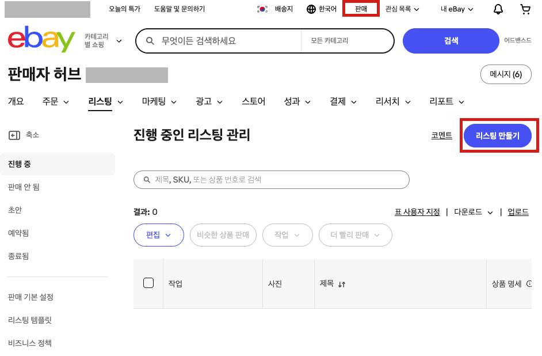Open 판매 기본 설정 in sidebar

(x=30, y=297)
